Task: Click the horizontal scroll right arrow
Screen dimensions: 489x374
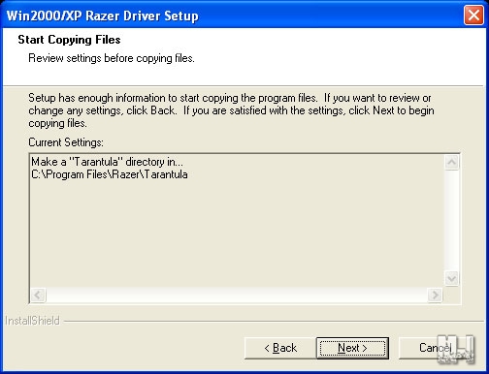Action: coord(435,295)
